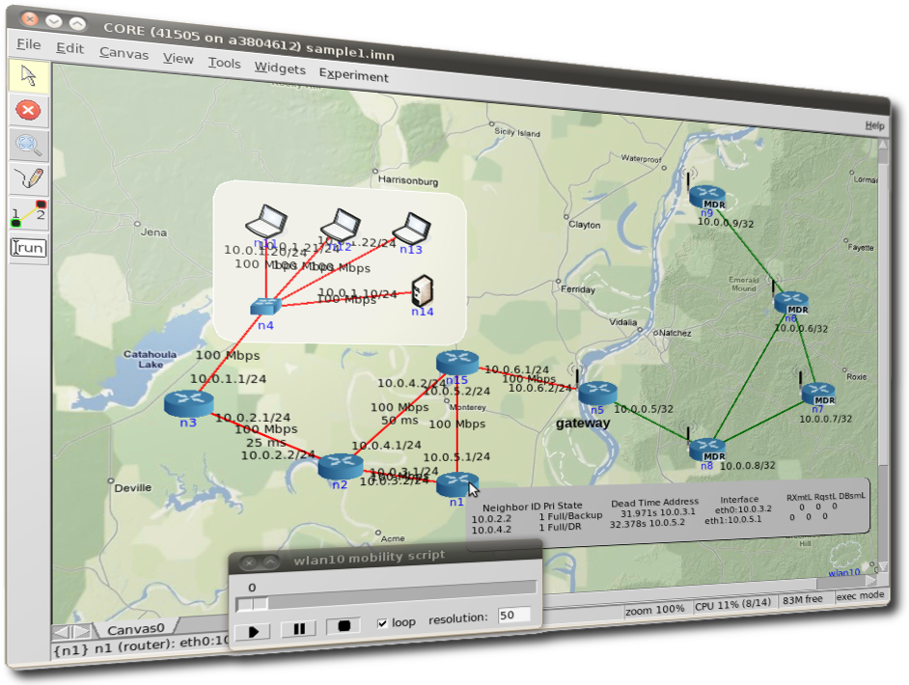Select the n14 server node
Viewport: 909px width, 685px height.
click(x=422, y=290)
